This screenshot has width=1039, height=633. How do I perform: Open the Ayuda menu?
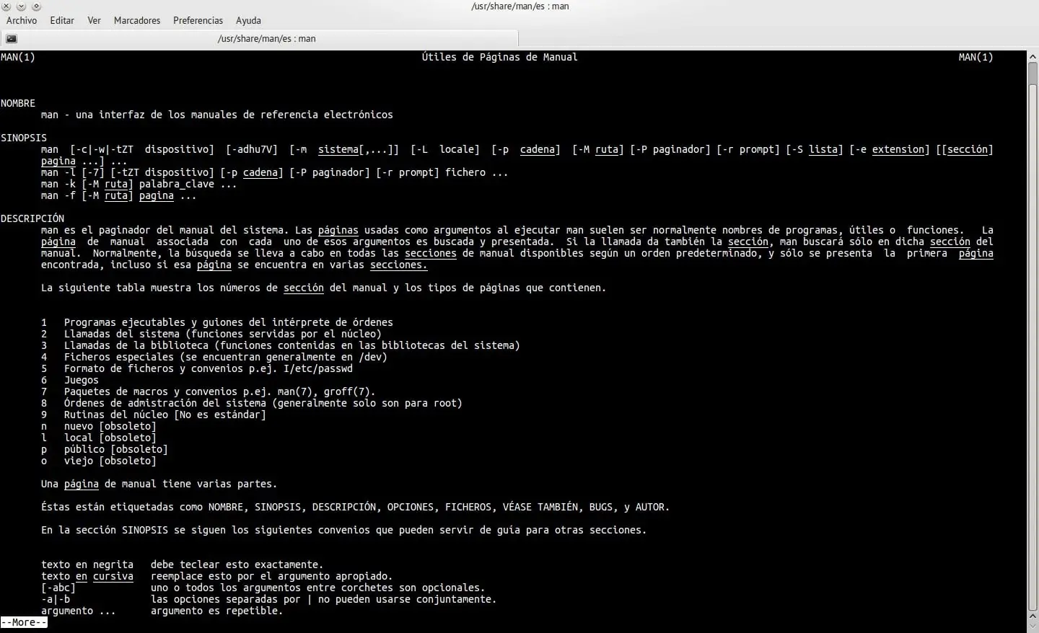(x=248, y=20)
